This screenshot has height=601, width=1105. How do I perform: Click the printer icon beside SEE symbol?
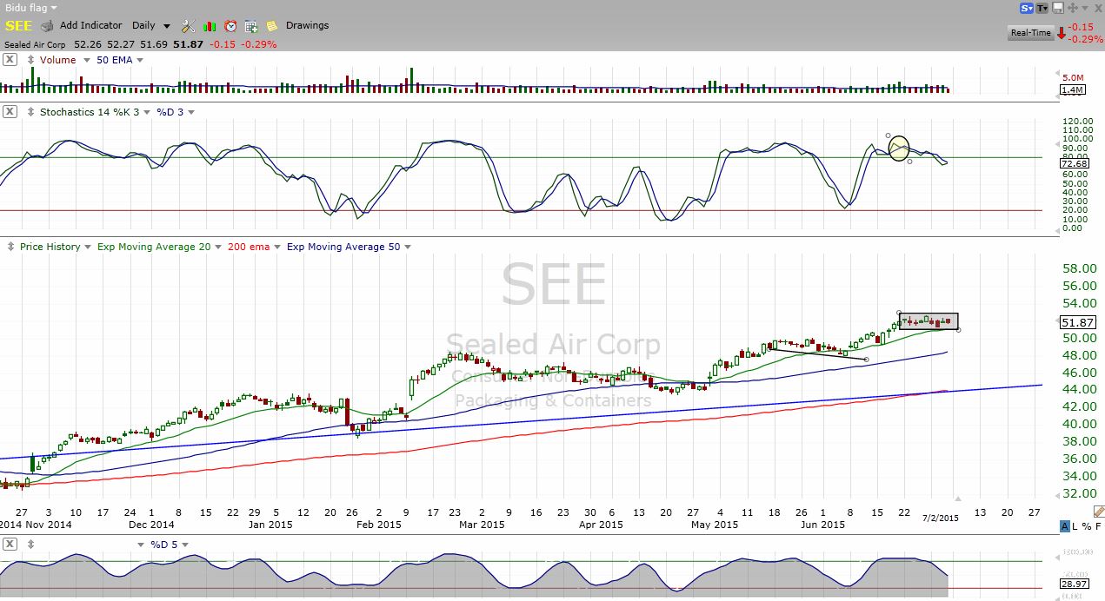pos(47,26)
